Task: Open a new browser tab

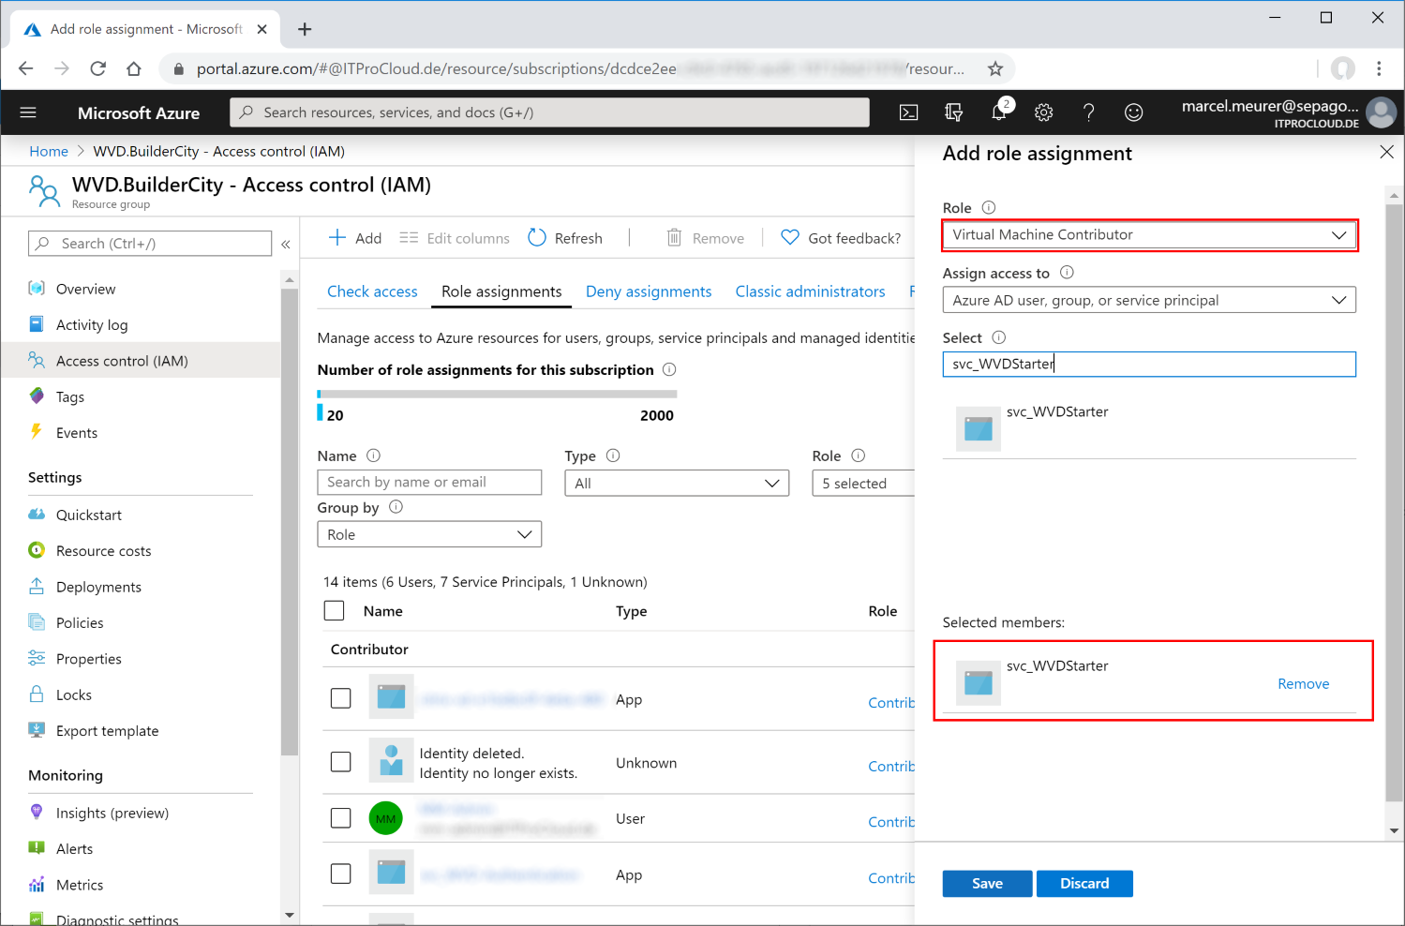Action: pos(305,29)
